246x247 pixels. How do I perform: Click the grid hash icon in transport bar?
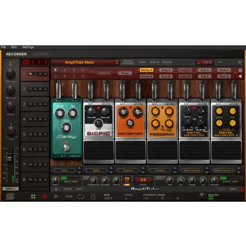pos(33,196)
